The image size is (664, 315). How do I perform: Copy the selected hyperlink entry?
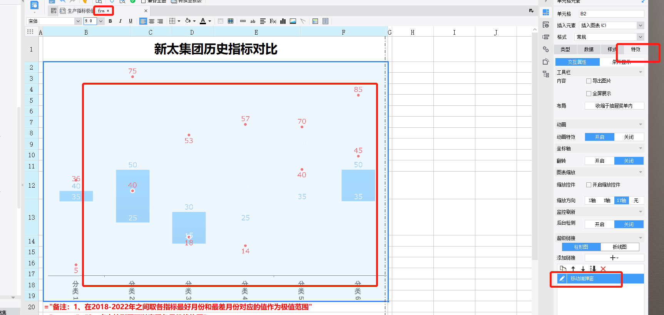click(563, 269)
